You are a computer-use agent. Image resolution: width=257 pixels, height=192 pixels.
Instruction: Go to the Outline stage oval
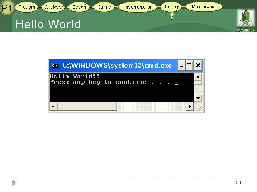tap(104, 7)
